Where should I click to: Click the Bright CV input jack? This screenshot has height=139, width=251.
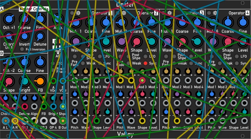(53, 106)
